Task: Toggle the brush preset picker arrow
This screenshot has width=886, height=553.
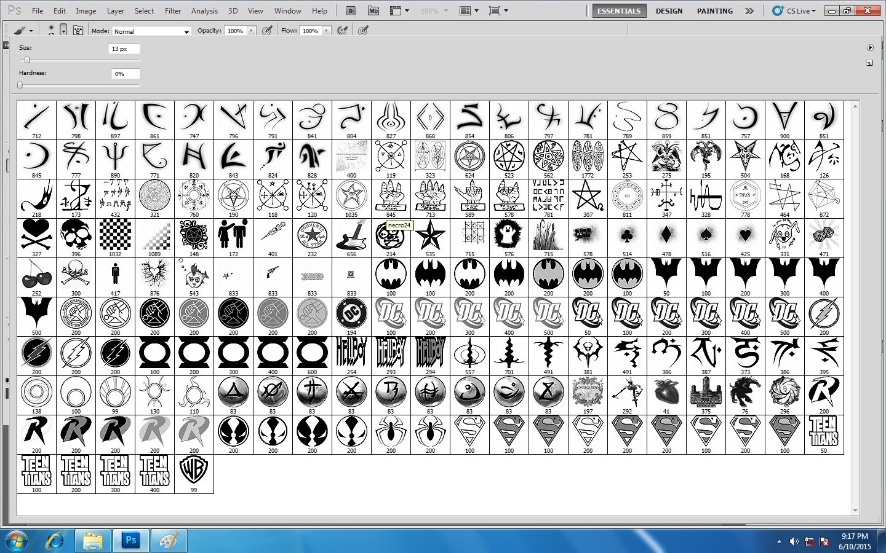Action: point(63,30)
